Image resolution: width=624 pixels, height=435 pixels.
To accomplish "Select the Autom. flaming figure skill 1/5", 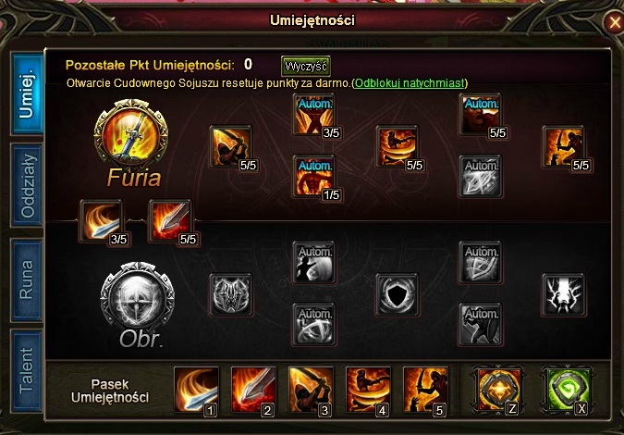I will 314,177.
